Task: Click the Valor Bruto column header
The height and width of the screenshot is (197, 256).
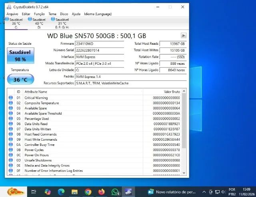Action: tap(162, 92)
